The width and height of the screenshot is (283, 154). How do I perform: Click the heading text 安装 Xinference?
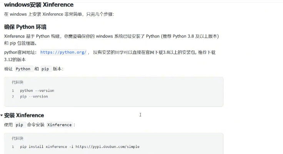click(x=24, y=115)
